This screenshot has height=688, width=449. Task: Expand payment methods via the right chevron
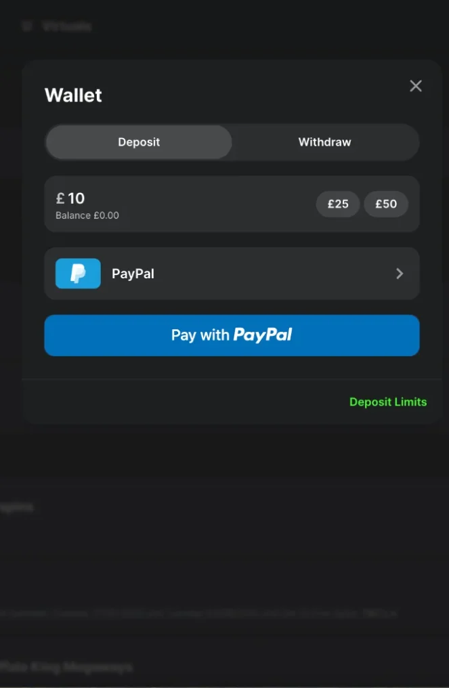pyautogui.click(x=400, y=274)
